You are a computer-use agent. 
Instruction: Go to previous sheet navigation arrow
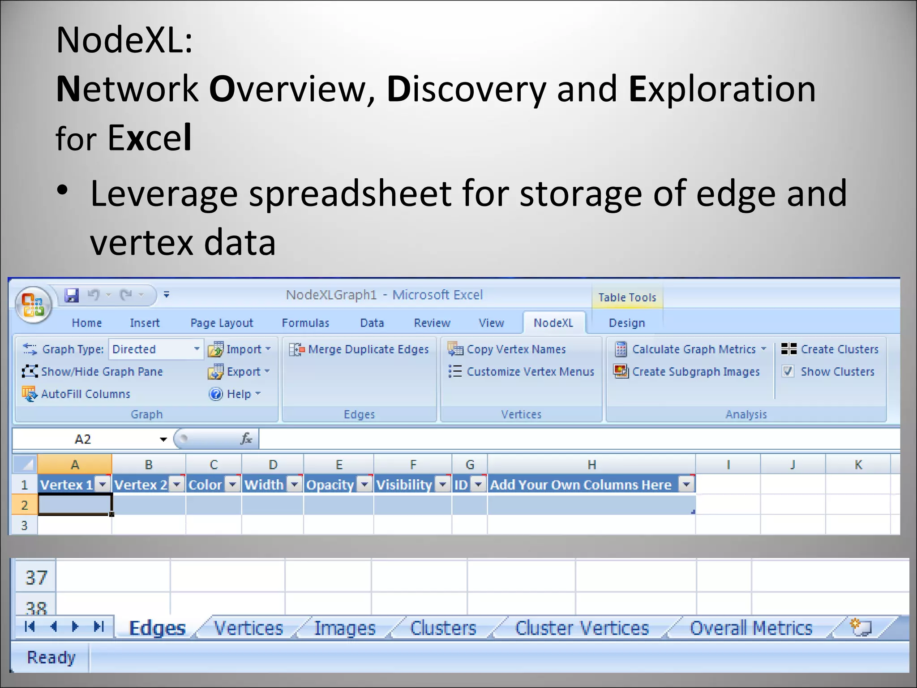[53, 627]
